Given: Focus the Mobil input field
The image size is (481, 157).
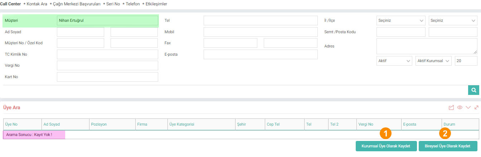Looking at the screenshot, I should (261, 32).
